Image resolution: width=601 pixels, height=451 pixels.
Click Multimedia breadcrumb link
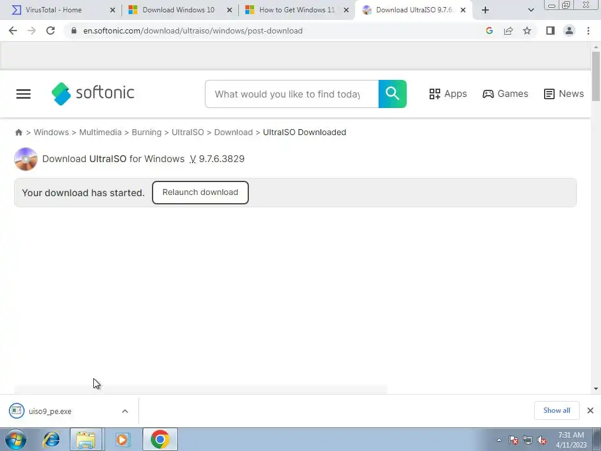tap(100, 132)
